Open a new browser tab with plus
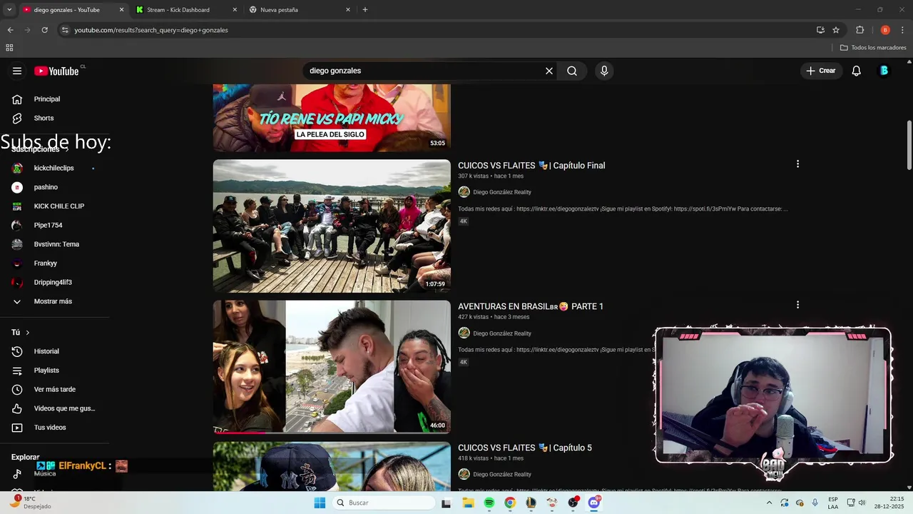The height and width of the screenshot is (514, 913). [365, 10]
